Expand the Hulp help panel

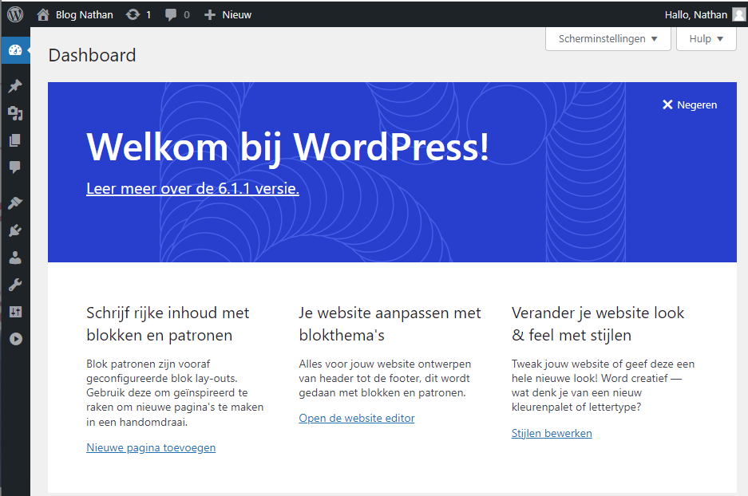706,38
